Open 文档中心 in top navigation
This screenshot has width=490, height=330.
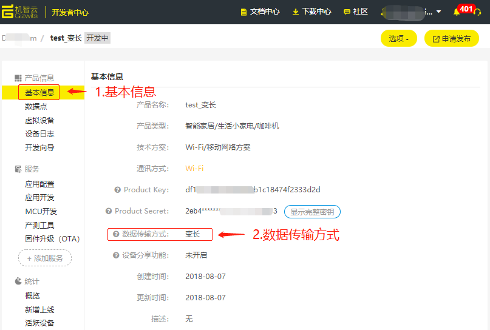260,12
